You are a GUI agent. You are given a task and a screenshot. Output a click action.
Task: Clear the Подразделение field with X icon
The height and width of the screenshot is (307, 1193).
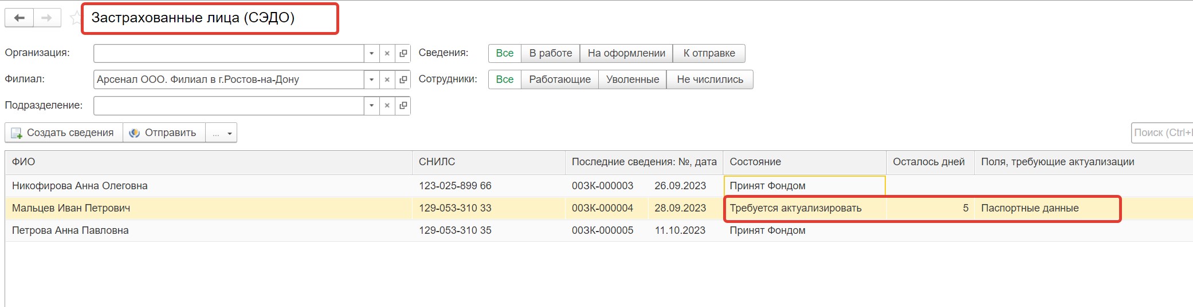[x=387, y=106]
